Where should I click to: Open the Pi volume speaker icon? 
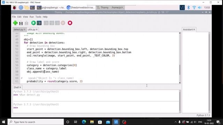point(200,8)
